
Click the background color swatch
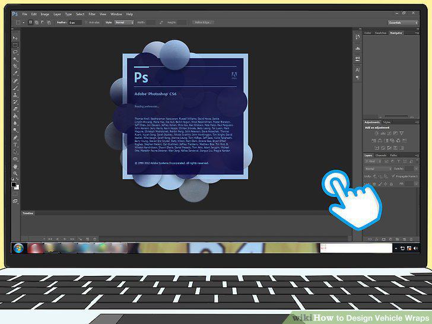click(17, 188)
